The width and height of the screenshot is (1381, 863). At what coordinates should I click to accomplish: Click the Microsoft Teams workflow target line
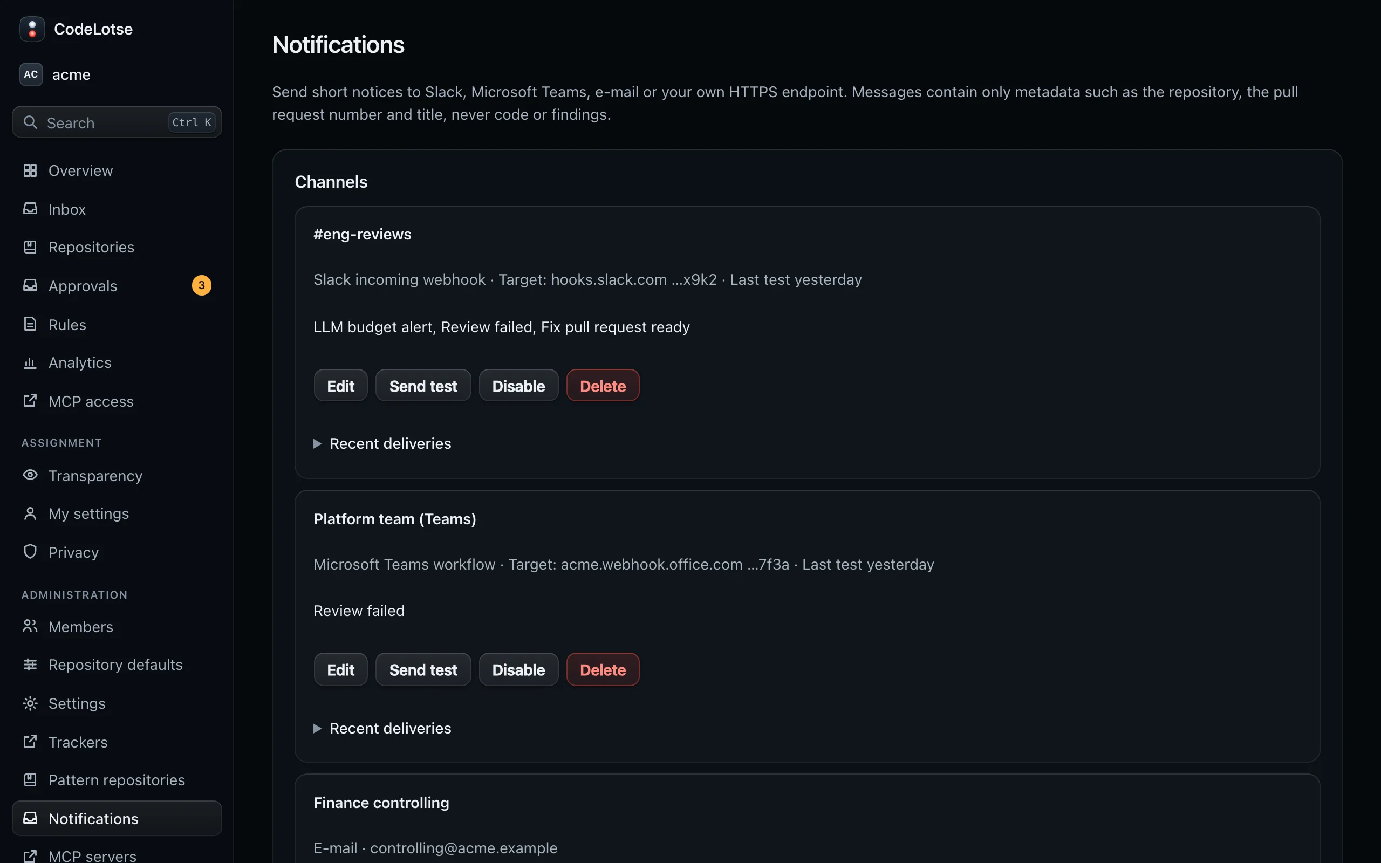(624, 565)
